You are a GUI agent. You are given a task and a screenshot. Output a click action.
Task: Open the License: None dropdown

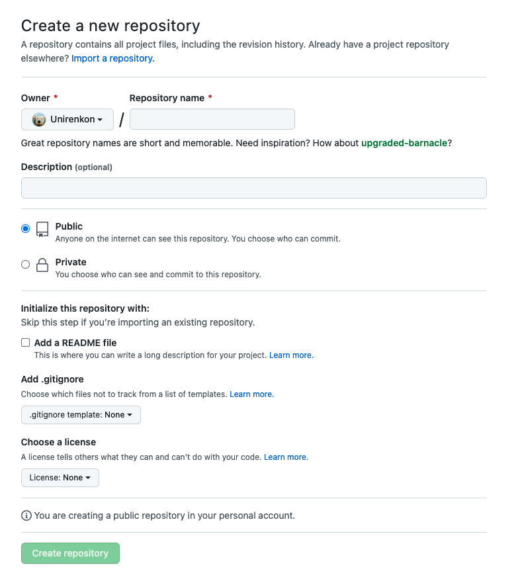(x=60, y=478)
